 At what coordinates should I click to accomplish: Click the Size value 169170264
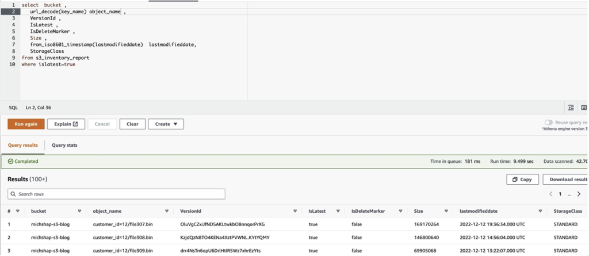426,224
